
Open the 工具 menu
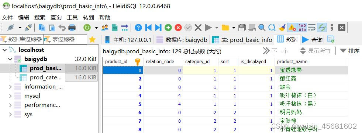click(x=72, y=18)
